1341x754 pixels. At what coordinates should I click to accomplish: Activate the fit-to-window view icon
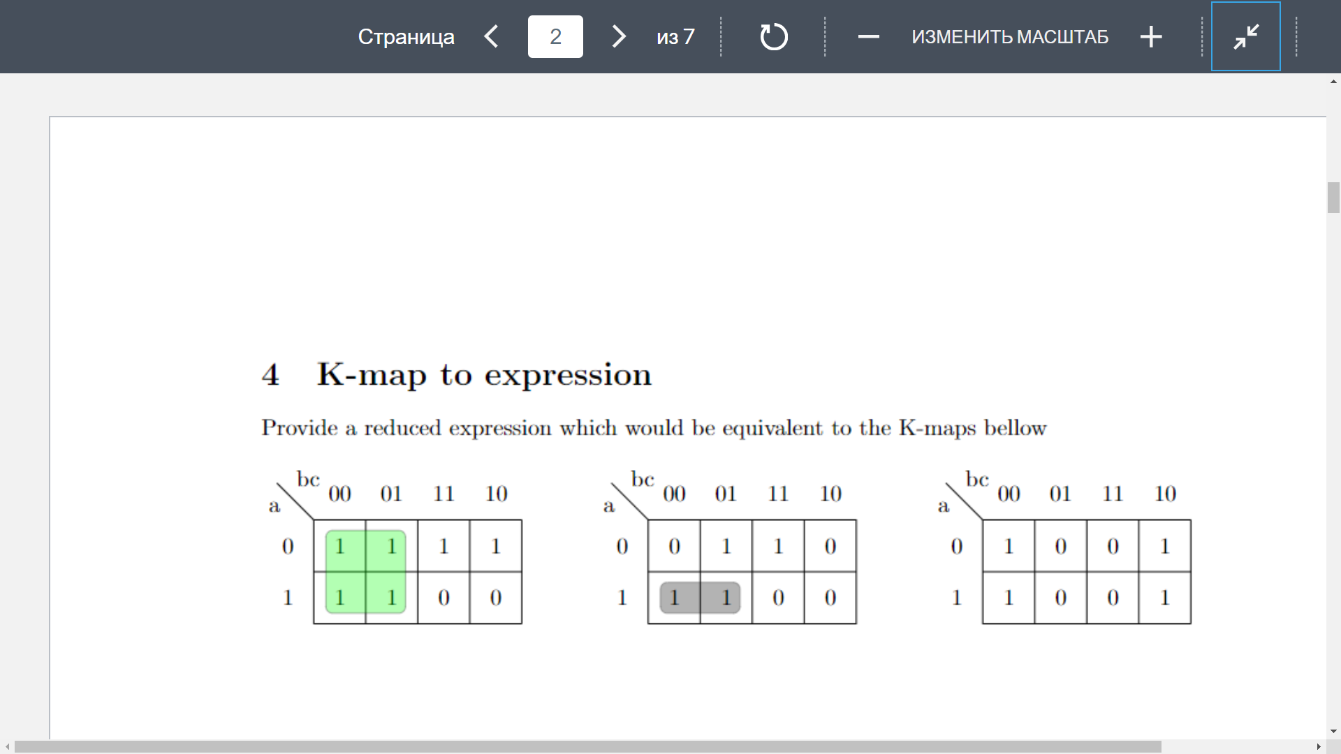tap(1245, 36)
